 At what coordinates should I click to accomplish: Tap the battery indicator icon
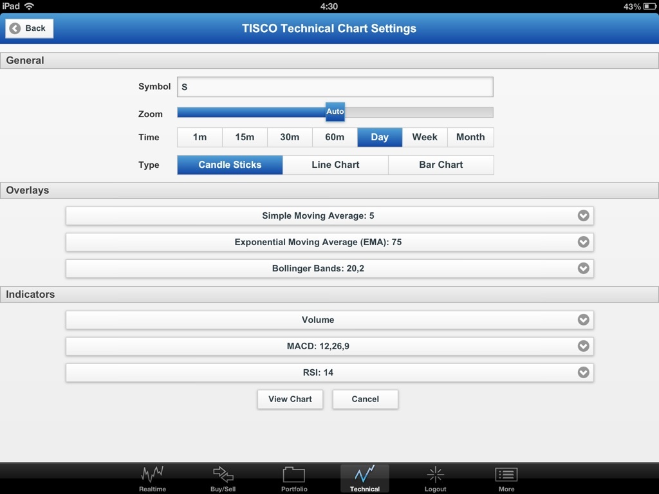tap(649, 6)
